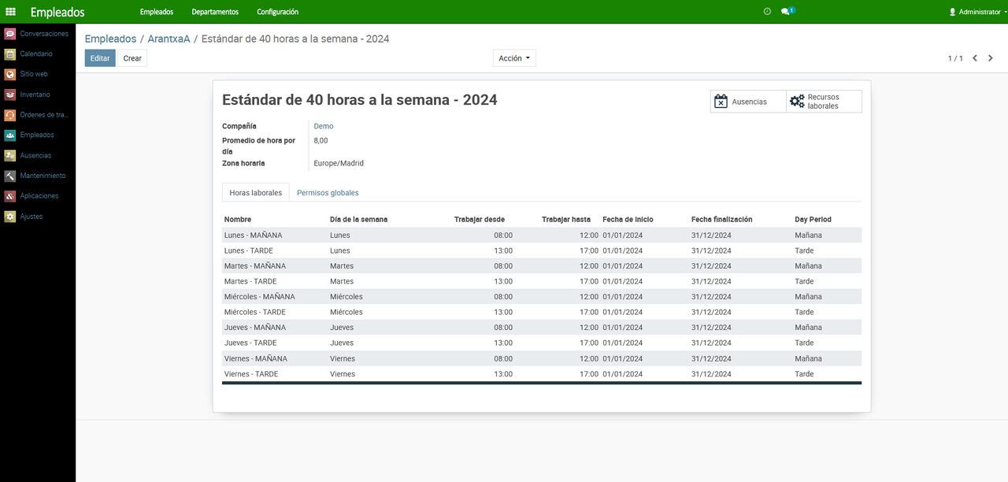
Task: Click the Ajustes sidebar icon
Action: [x=9, y=217]
